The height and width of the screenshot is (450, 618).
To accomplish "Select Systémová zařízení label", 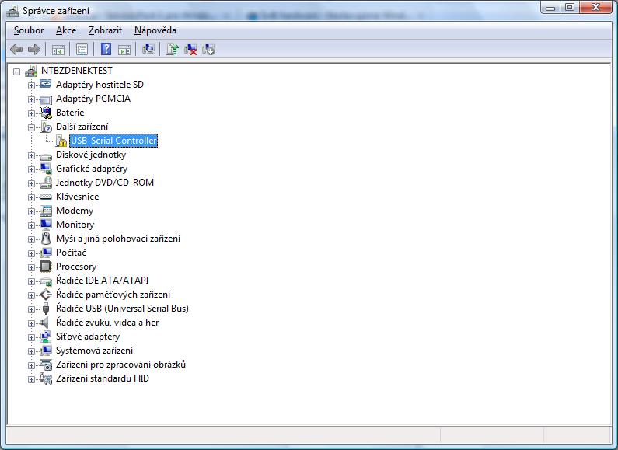I will 94,351.
